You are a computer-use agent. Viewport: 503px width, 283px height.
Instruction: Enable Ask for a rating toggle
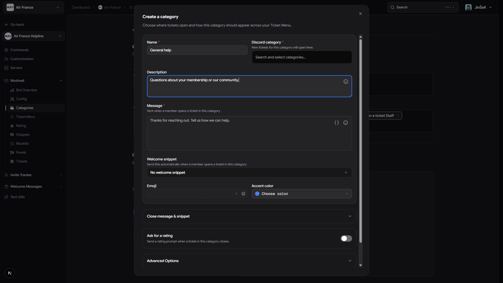coord(346,238)
